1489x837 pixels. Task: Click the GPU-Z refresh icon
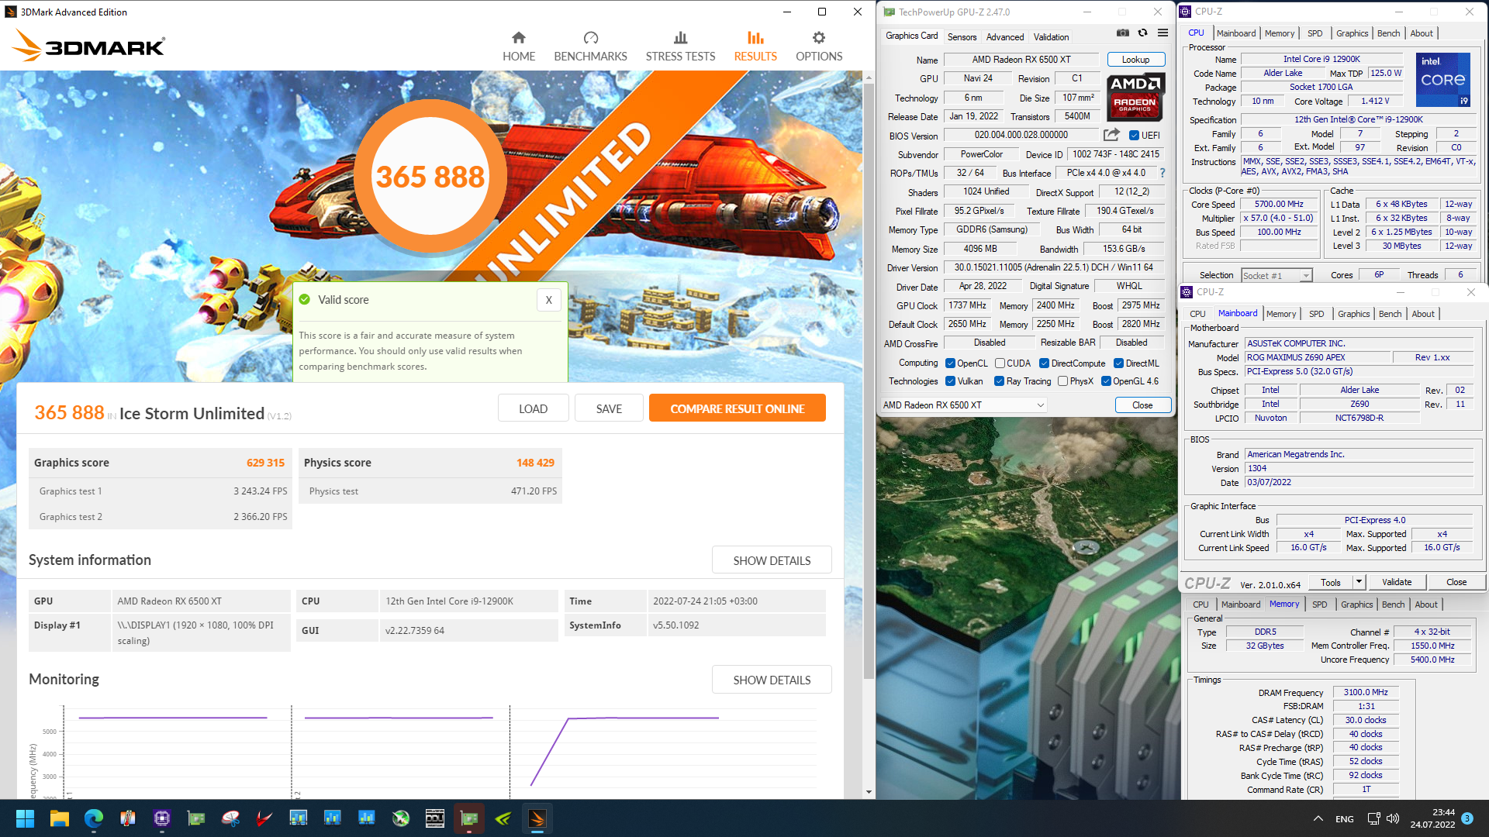point(1142,33)
